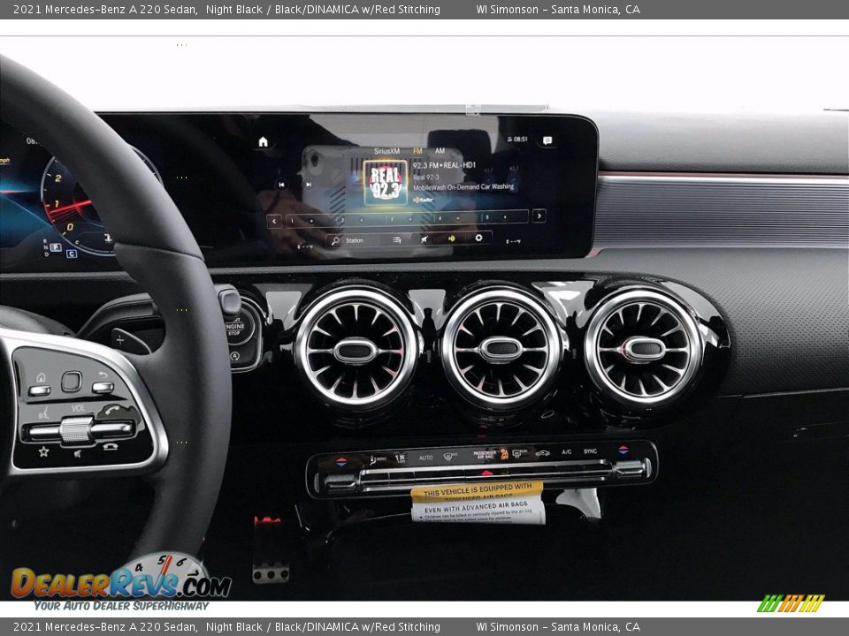Image resolution: width=849 pixels, height=636 pixels.
Task: Open radio settings gear icon
Action: 478,238
